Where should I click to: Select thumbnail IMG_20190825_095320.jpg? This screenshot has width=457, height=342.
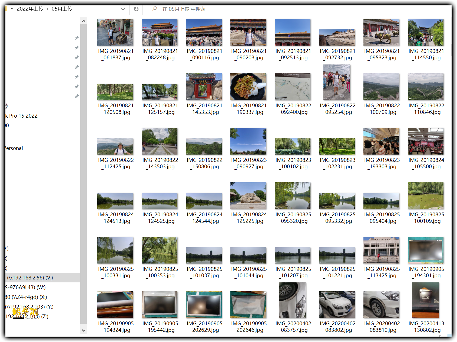coord(293,196)
